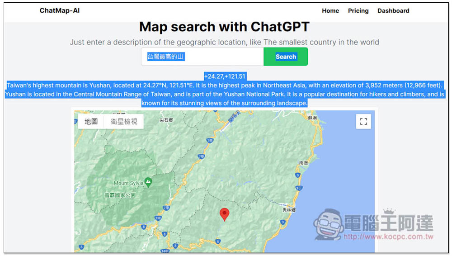This screenshot has width=452, height=256.
Task: Click the 尖石鄉 place label on map
Action: [x=166, y=120]
